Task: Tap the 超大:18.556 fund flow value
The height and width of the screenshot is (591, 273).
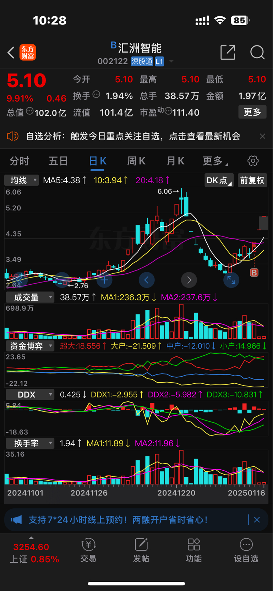Action: click(83, 346)
